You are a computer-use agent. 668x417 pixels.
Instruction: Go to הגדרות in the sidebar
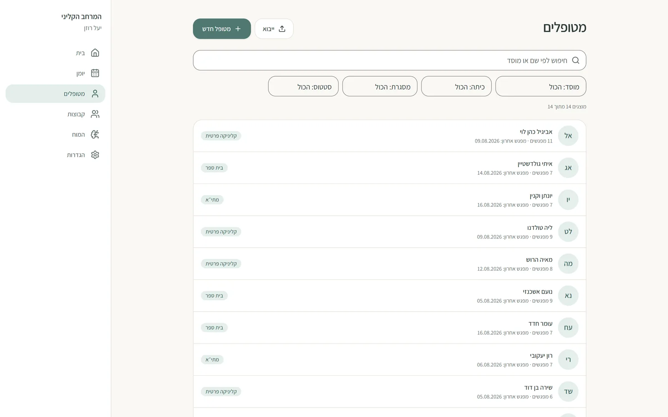[56, 155]
